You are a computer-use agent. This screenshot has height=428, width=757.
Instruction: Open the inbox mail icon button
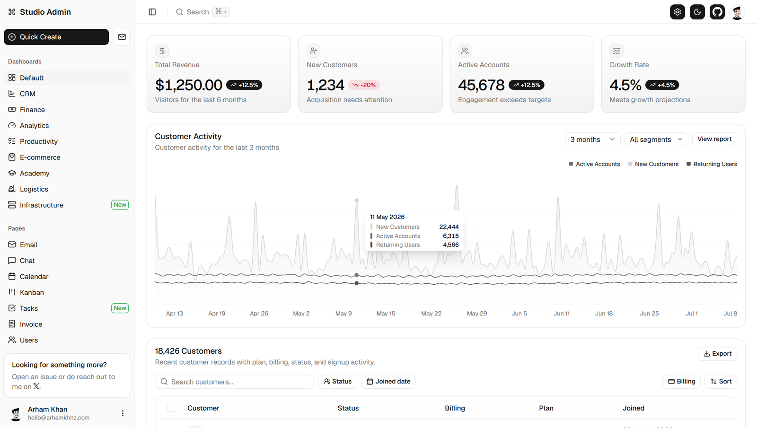[x=122, y=37]
